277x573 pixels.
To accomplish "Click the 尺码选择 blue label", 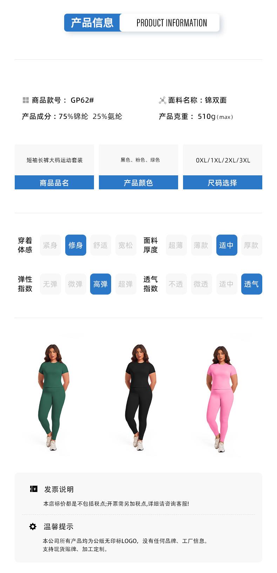I will (223, 183).
